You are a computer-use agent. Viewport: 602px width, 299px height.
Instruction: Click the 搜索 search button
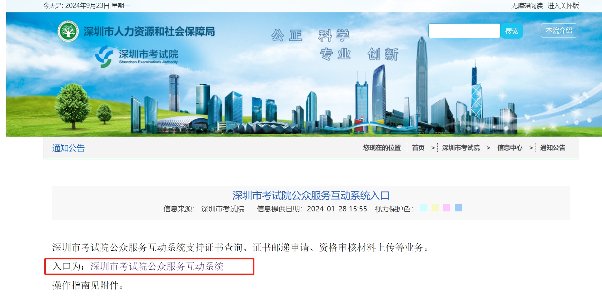click(x=512, y=31)
